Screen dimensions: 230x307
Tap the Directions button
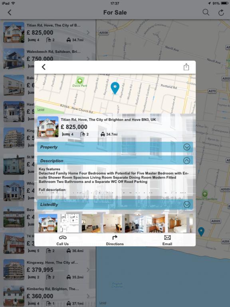(115, 240)
